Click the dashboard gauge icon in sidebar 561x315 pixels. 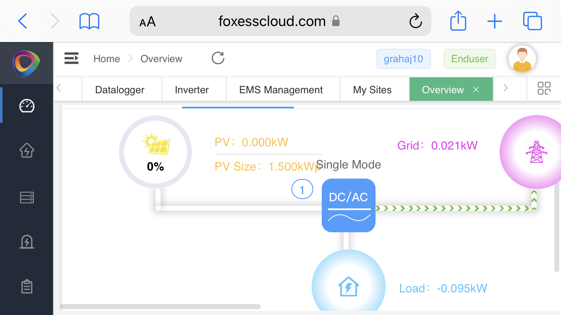27,106
